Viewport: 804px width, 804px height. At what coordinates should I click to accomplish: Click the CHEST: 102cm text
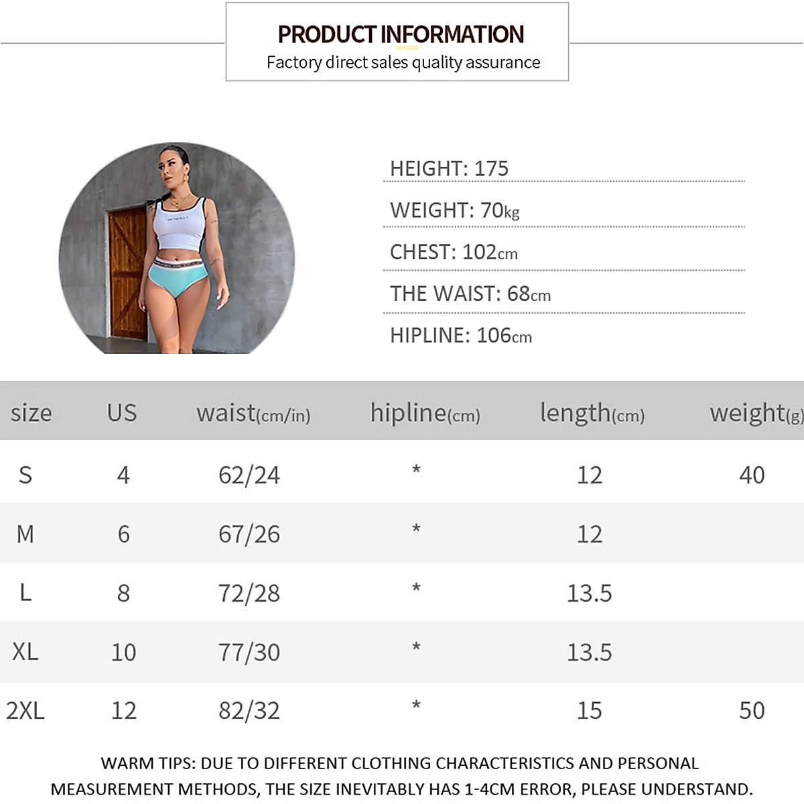pyautogui.click(x=454, y=252)
